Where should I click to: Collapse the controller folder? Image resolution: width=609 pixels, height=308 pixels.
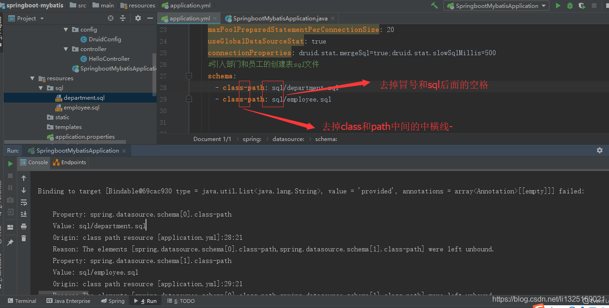(x=66, y=49)
